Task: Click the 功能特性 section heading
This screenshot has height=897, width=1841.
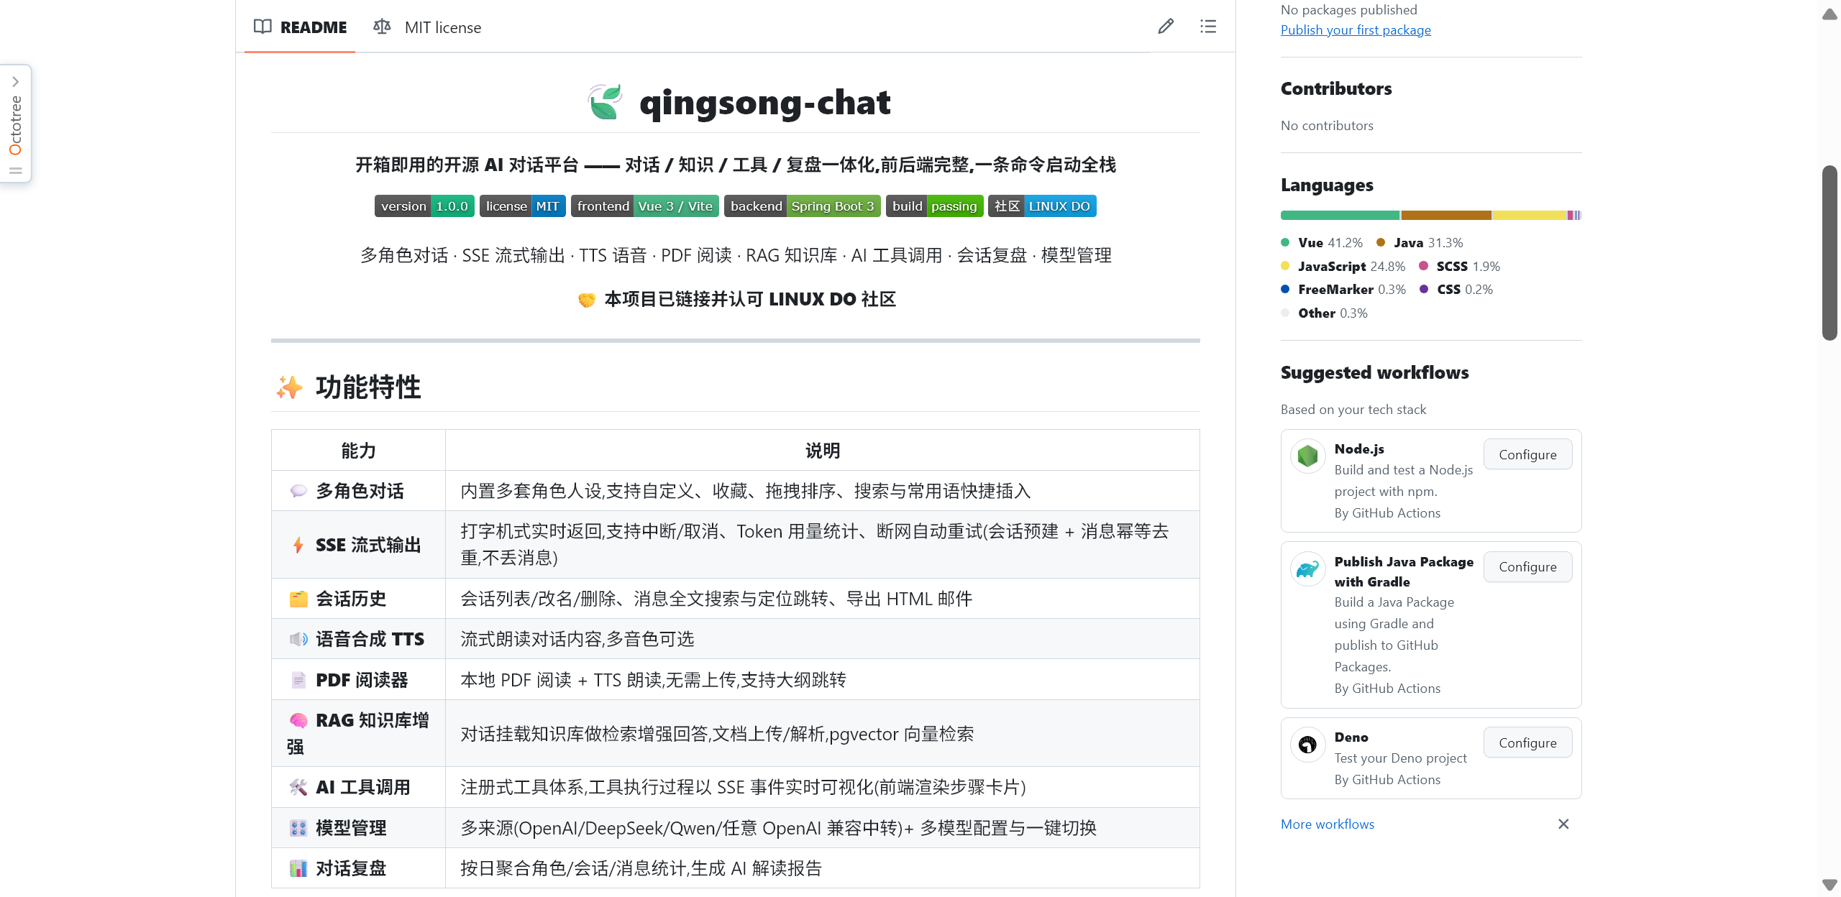Action: 368,387
